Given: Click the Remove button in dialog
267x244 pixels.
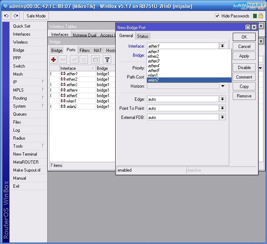Looking at the screenshot, I should pos(244,96).
